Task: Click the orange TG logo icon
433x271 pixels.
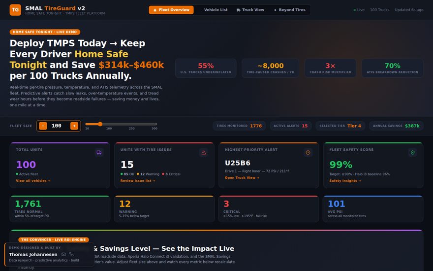Action: click(15, 10)
